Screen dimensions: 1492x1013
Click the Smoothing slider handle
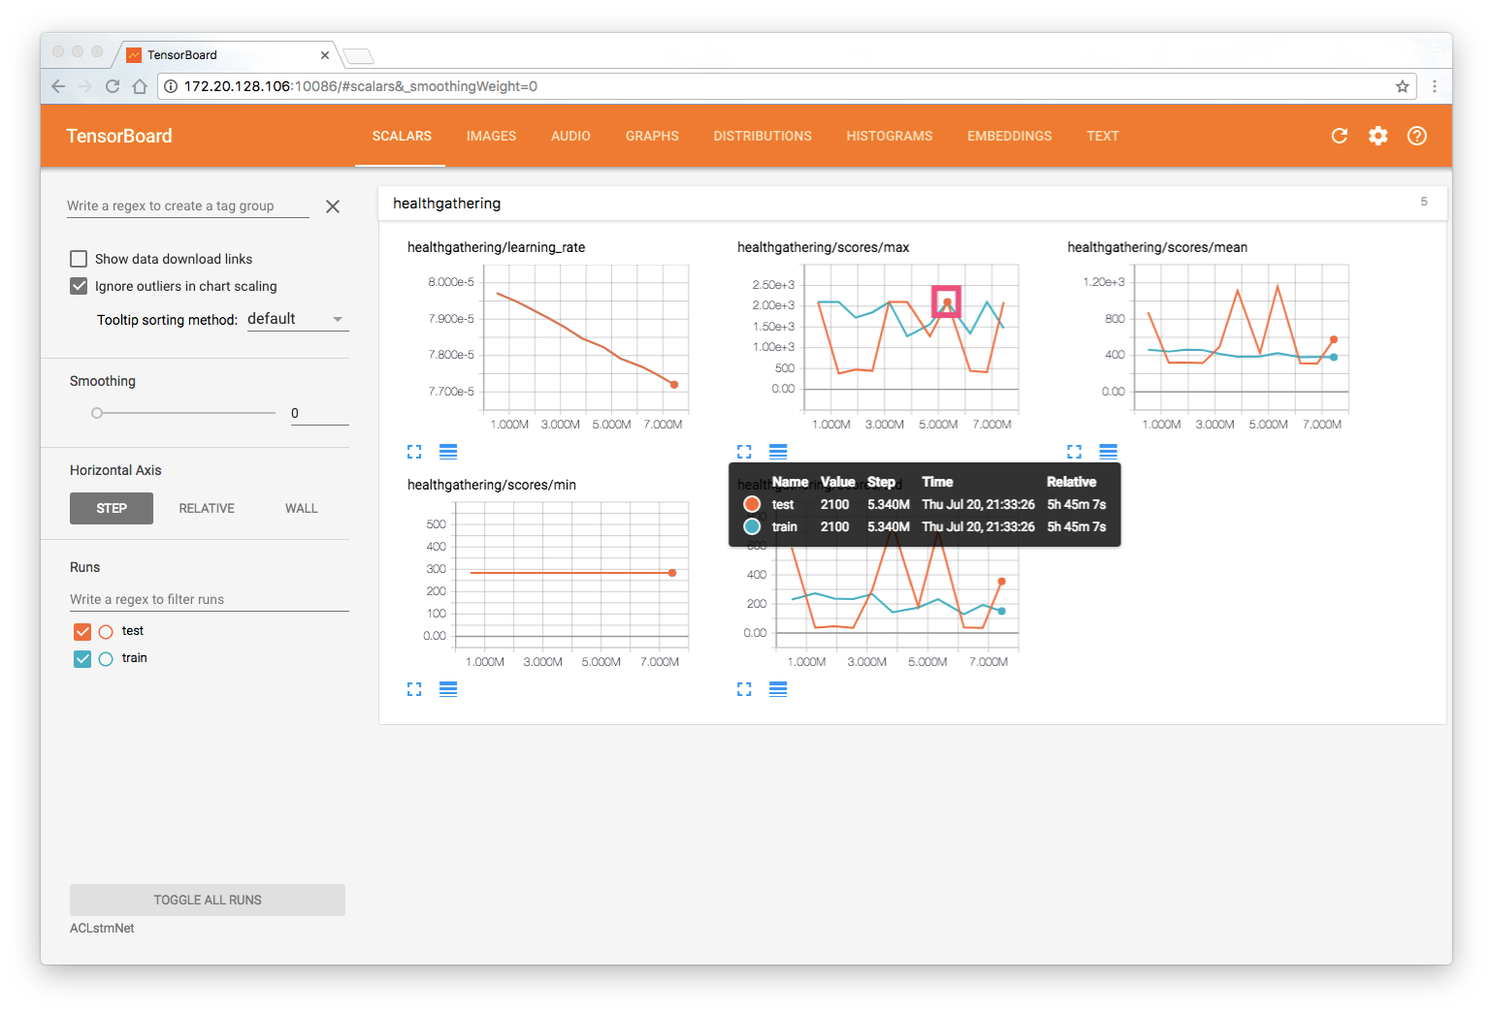point(96,412)
